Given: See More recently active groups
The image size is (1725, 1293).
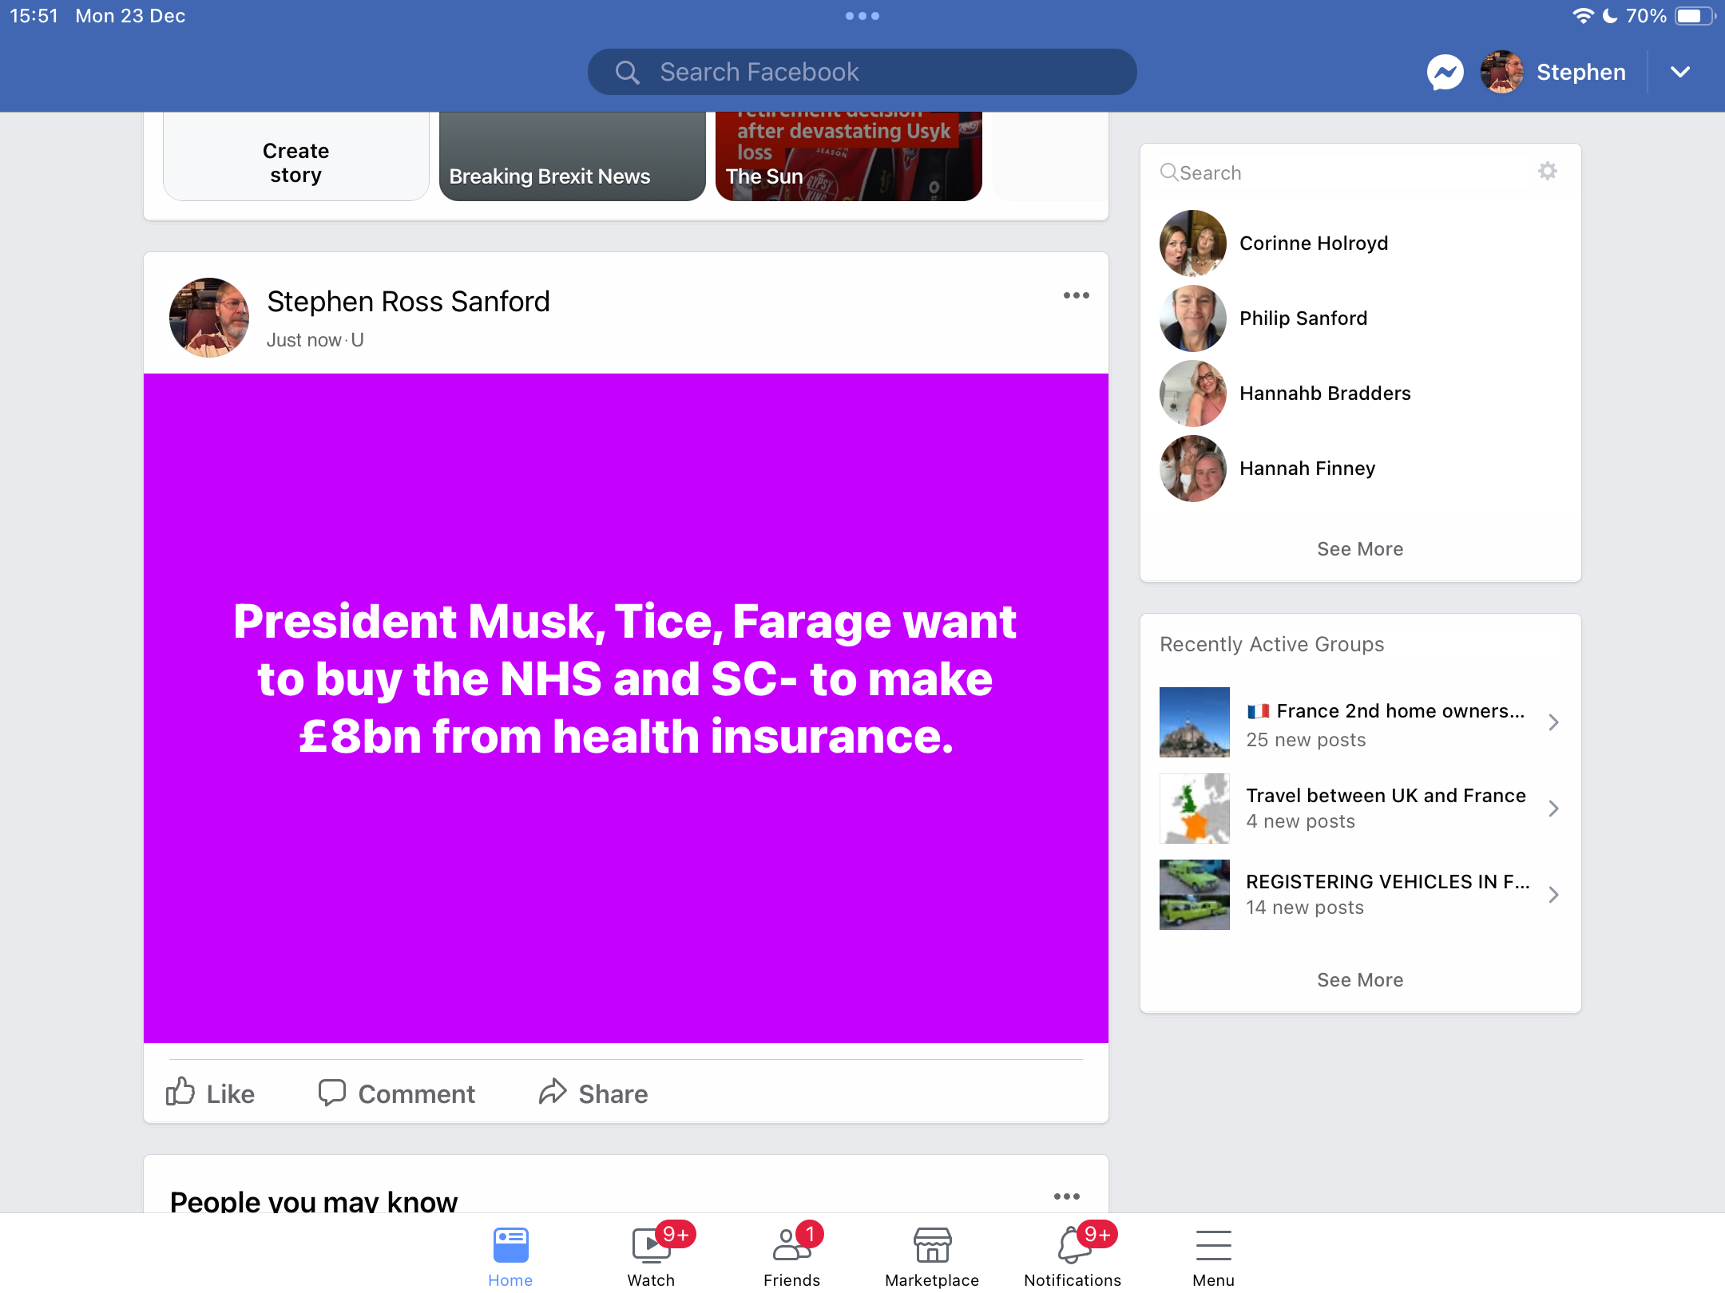Looking at the screenshot, I should click(x=1360, y=980).
